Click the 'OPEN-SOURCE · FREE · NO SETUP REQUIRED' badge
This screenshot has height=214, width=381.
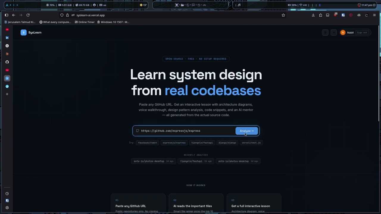coord(196,59)
